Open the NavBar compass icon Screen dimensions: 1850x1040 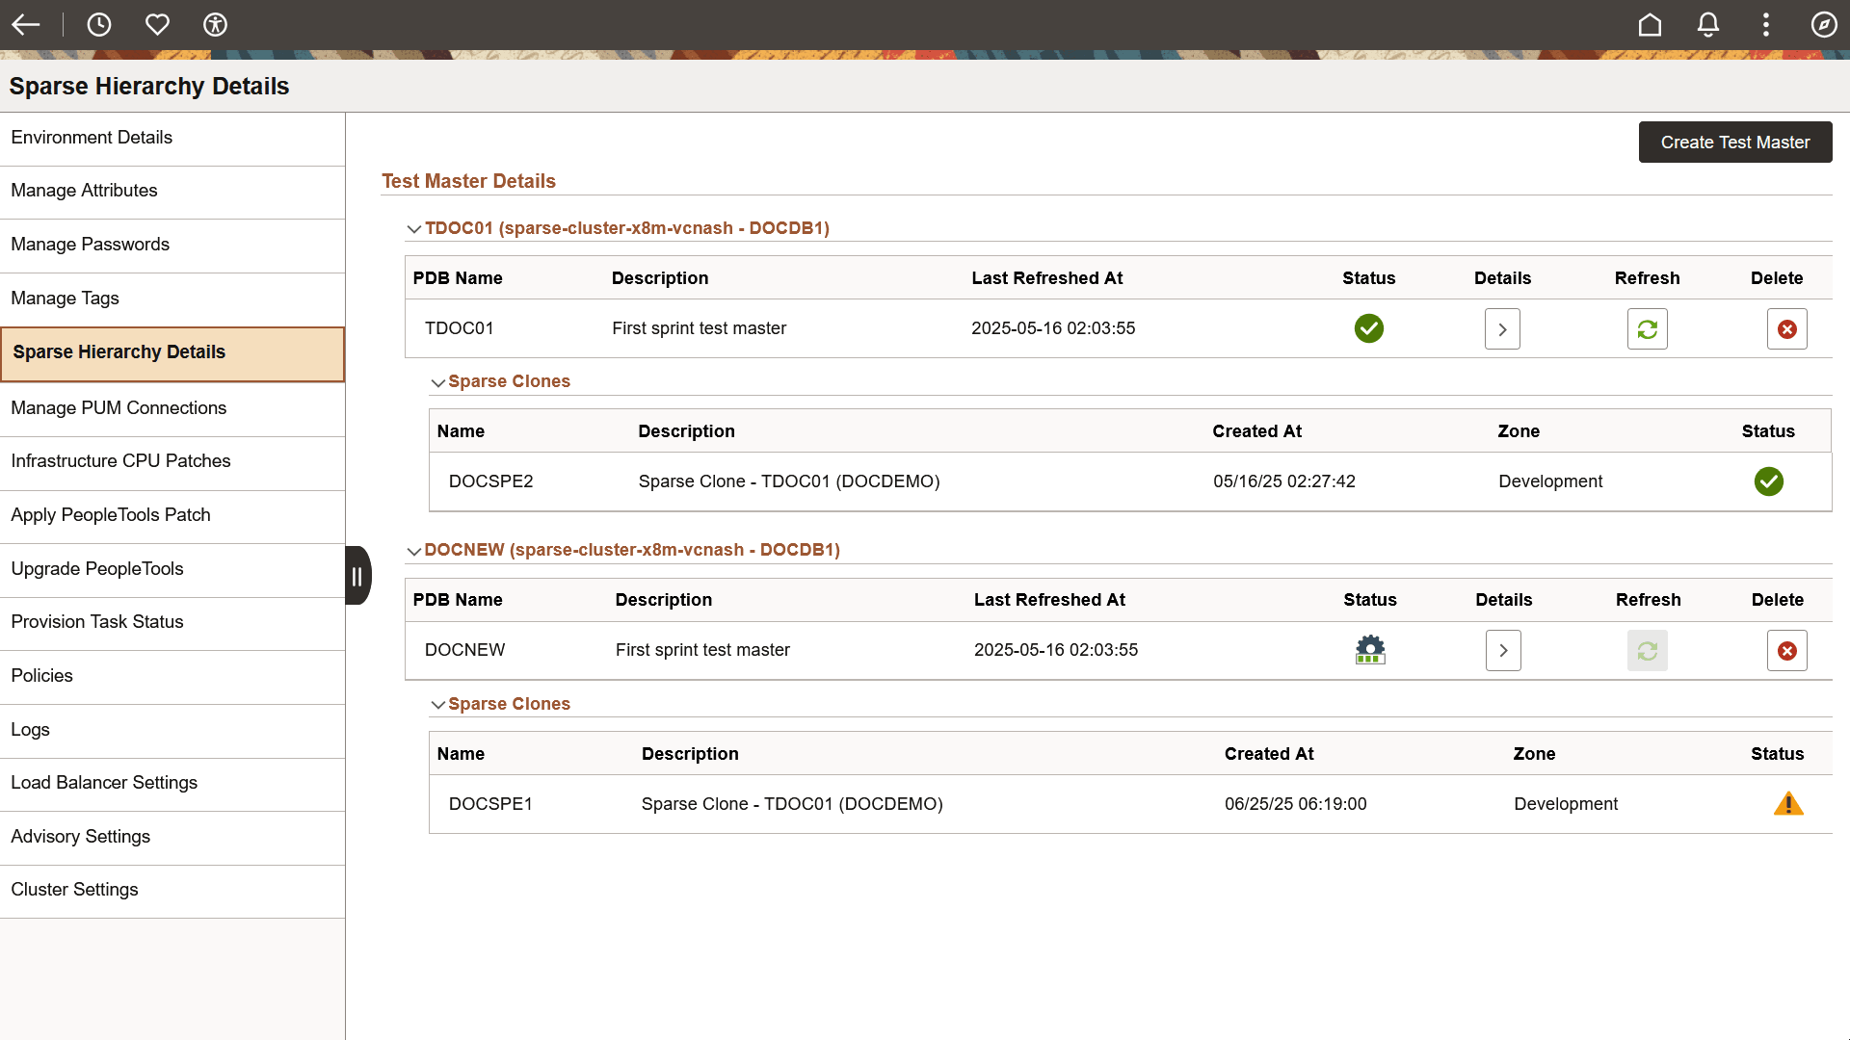pyautogui.click(x=1824, y=24)
